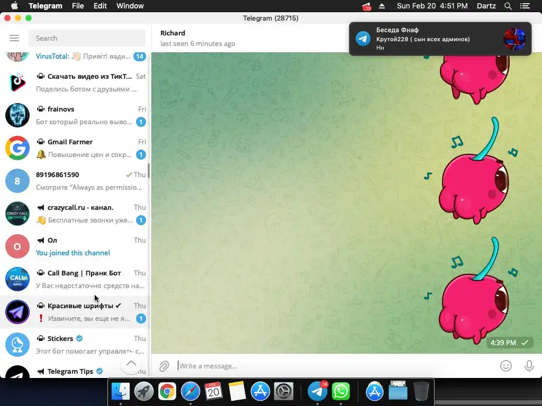Open Trash in the dock
This screenshot has height=406, width=542.
click(421, 392)
